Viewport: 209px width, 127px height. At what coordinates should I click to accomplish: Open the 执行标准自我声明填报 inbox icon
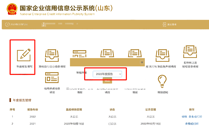click(162, 55)
